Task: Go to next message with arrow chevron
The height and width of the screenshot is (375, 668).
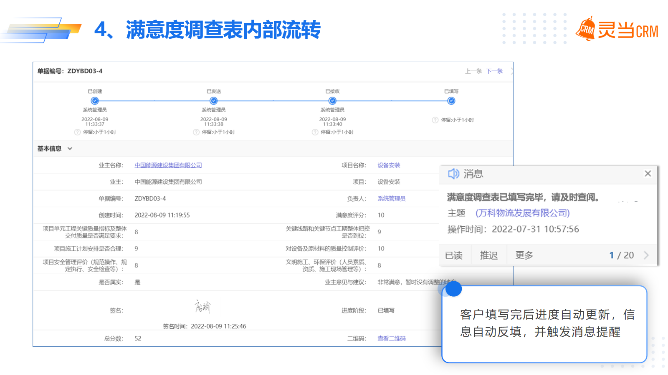Action: [x=646, y=255]
